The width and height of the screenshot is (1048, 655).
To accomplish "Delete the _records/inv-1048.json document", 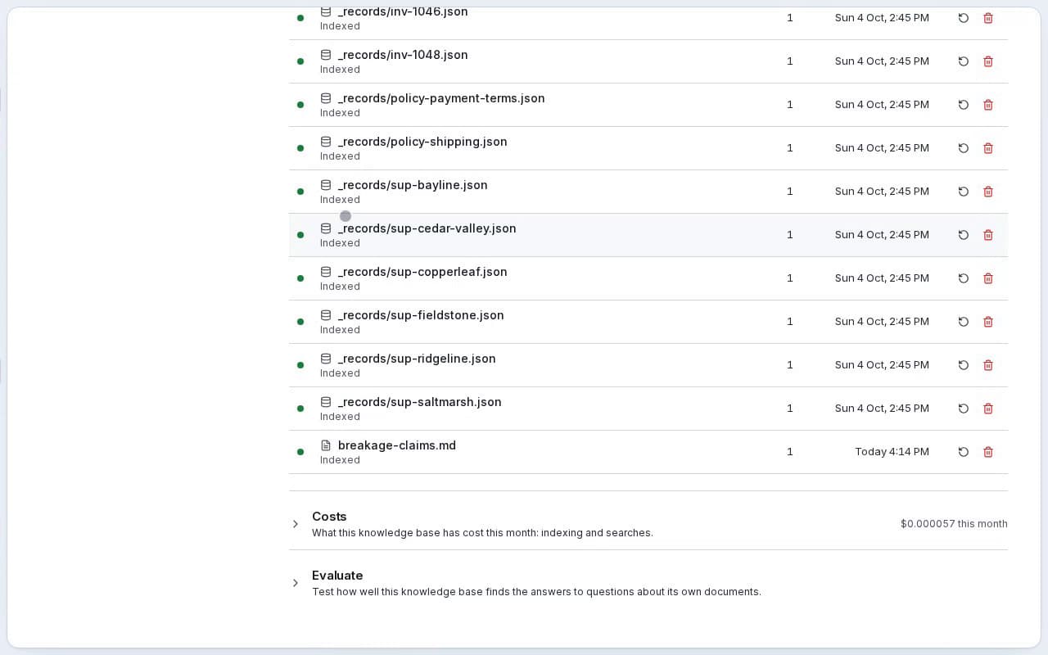I will pos(988,61).
